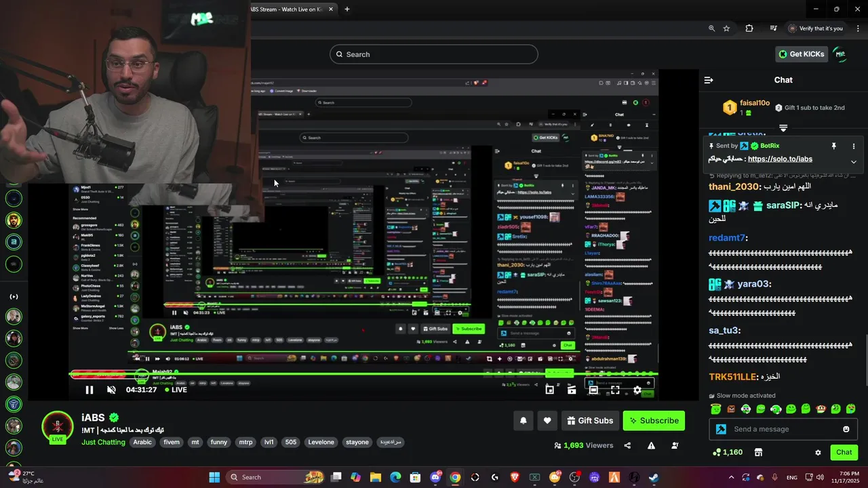Open the solo.to/iabs link
Screen dimensions: 868x488
pyautogui.click(x=780, y=159)
